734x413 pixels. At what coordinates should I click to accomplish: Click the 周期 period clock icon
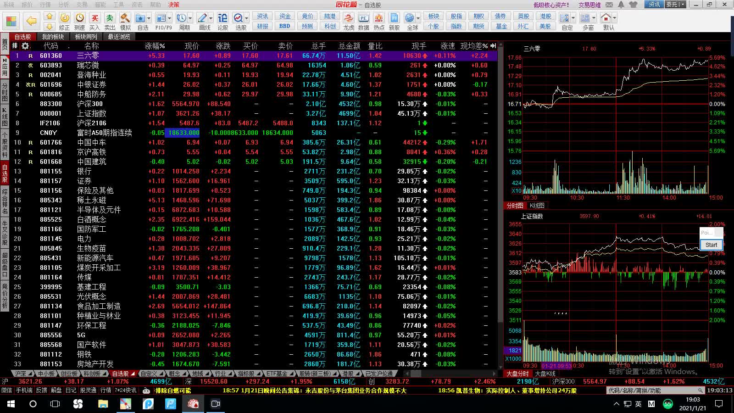coord(182,18)
